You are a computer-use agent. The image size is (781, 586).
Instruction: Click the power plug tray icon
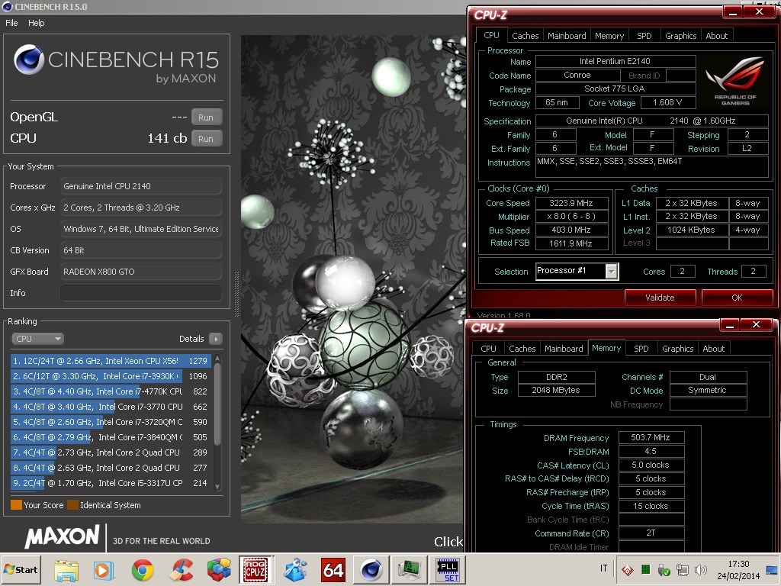[664, 570]
